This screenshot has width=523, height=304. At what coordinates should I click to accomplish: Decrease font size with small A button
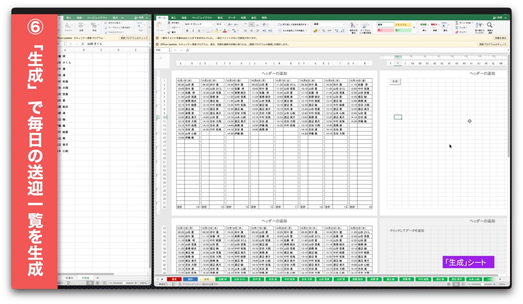[x=236, y=24]
